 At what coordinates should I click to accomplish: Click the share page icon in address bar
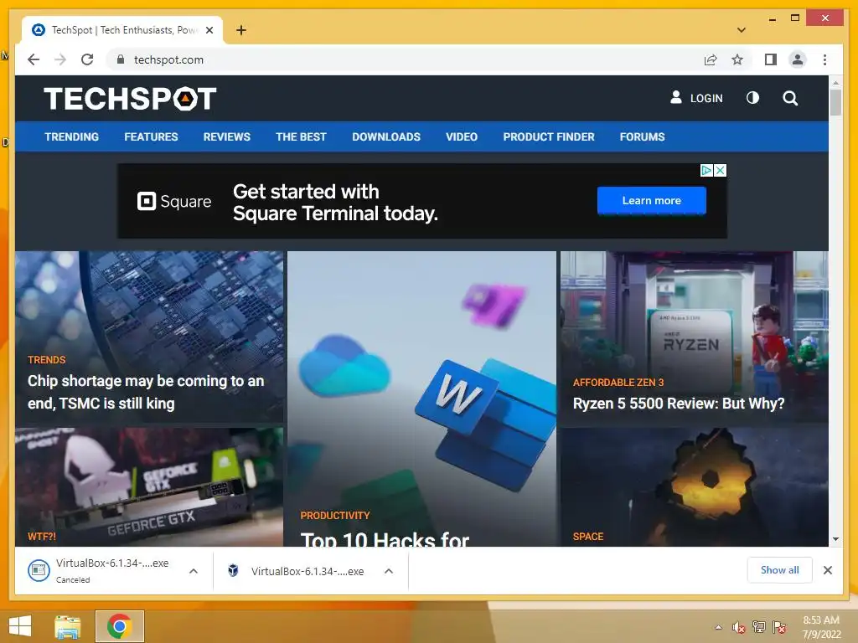[x=711, y=59]
